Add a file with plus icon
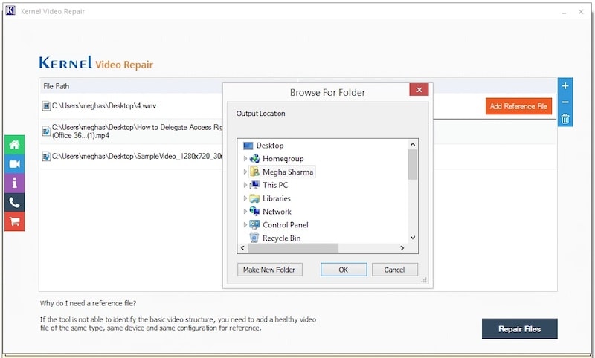Viewport: 595px width, 358px height. pos(565,86)
